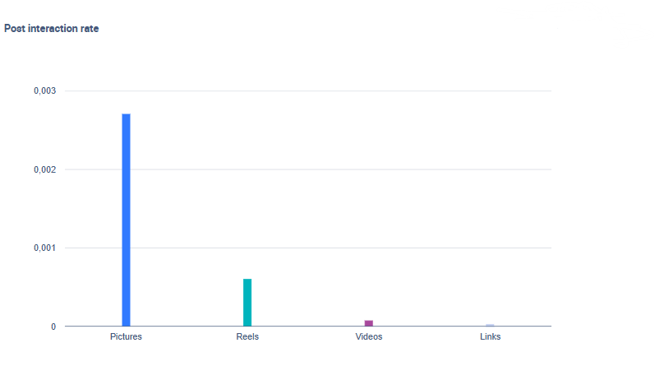The width and height of the screenshot is (655, 366).
Task: Select the Videos category label
Action: point(369,337)
